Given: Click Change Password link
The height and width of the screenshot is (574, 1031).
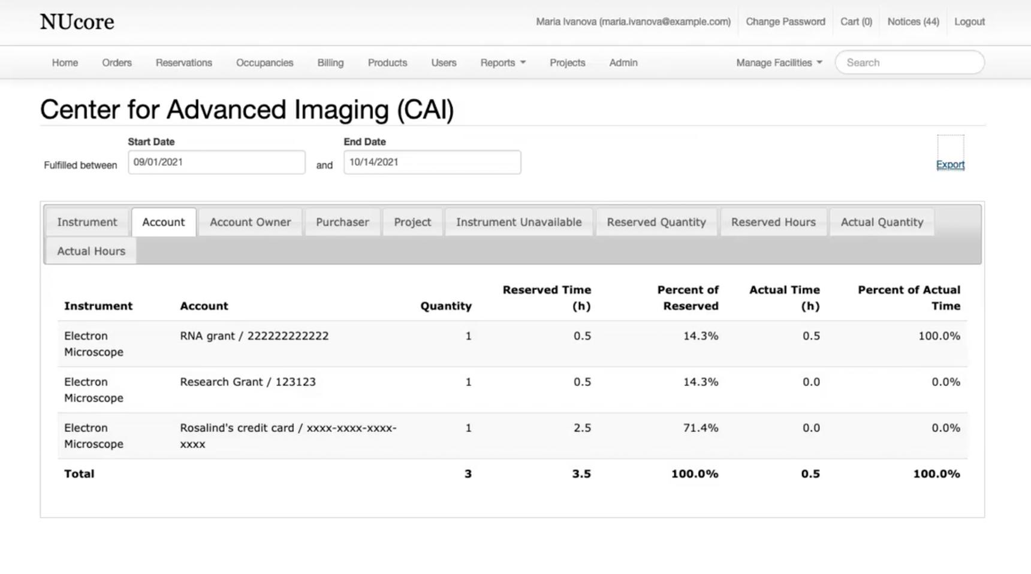Looking at the screenshot, I should 785,22.
